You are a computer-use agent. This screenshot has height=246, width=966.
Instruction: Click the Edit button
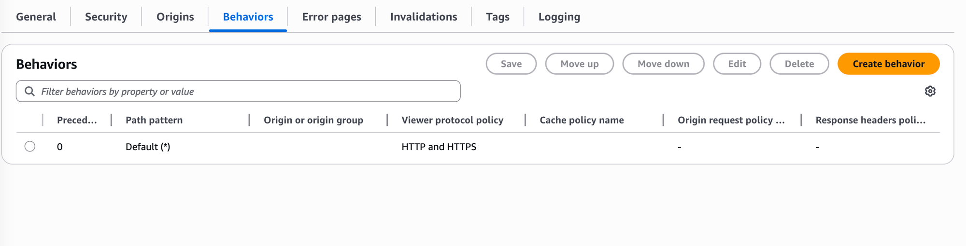pyautogui.click(x=737, y=64)
